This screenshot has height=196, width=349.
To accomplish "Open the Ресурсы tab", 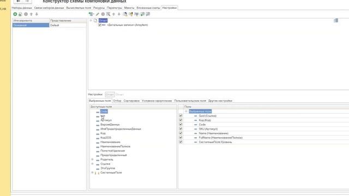I will coord(99,8).
